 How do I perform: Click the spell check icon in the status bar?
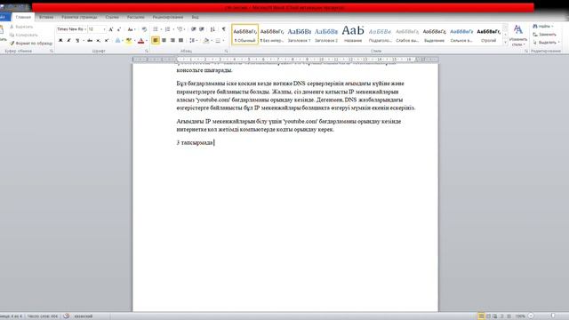(x=67, y=316)
